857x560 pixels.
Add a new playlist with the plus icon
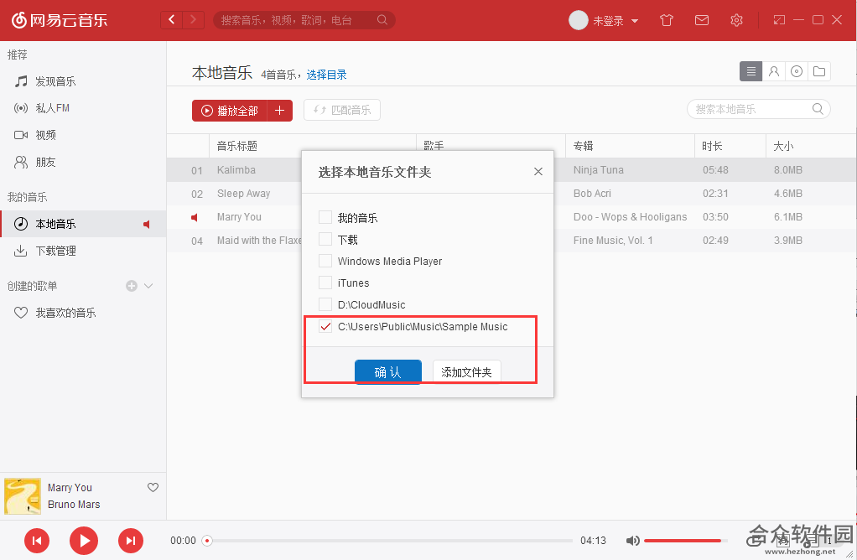click(x=131, y=286)
